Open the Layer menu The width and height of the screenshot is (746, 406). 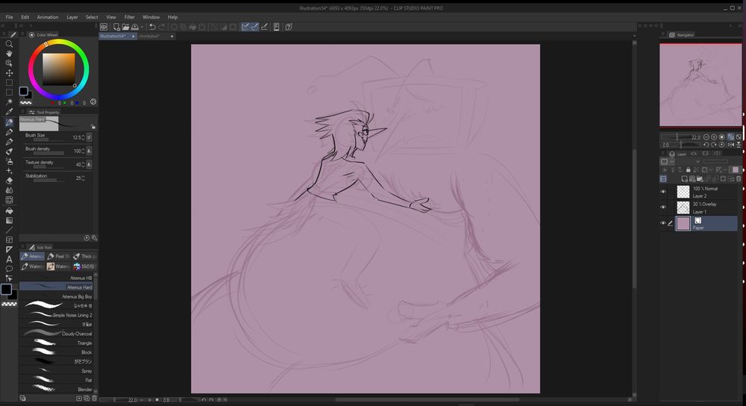coord(72,17)
